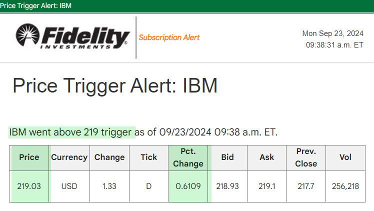Click the 0.6109 percent change value

click(188, 186)
